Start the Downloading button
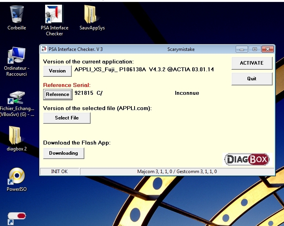The image size is (284, 226). pyautogui.click(x=64, y=153)
